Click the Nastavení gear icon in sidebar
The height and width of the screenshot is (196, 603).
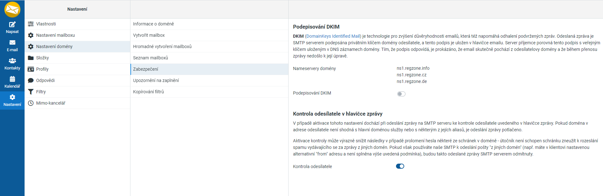[x=12, y=97]
